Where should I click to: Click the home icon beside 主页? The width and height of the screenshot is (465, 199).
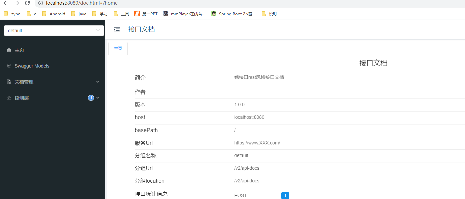pos(9,50)
